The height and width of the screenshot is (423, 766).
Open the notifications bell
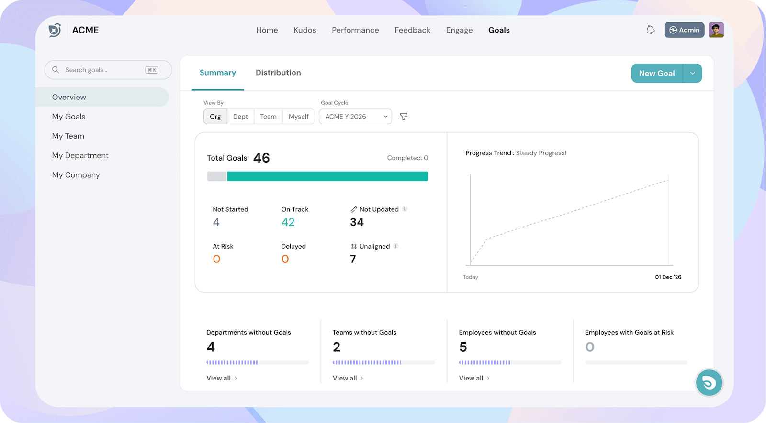click(651, 30)
